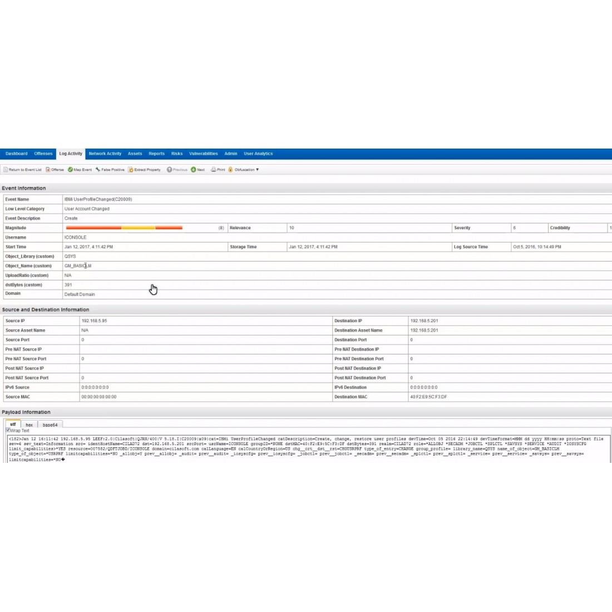Open Obfuscation options from the toolbar
Viewport: 612px width, 612px height.
(x=243, y=170)
